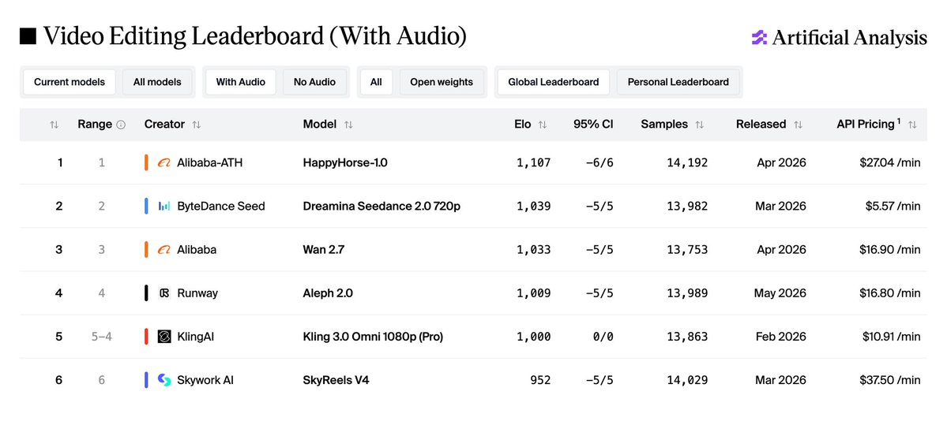Image resolution: width=947 pixels, height=421 pixels.
Task: Click the API Pricing column header
Action: (869, 125)
